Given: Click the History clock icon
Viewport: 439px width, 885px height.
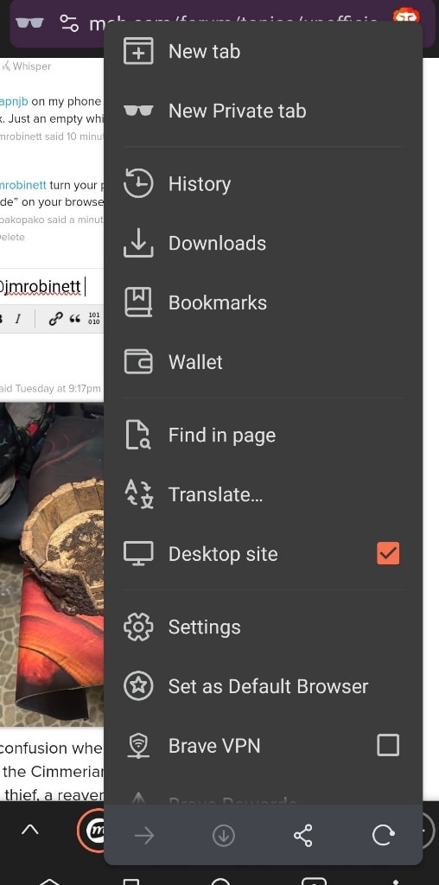Looking at the screenshot, I should pyautogui.click(x=138, y=184).
